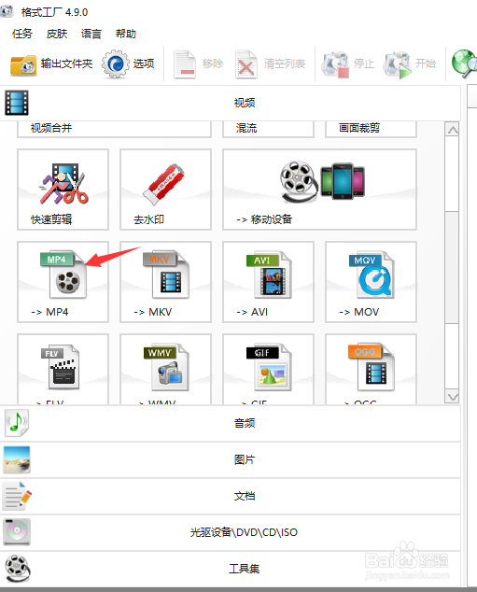Open the 输出文件夹 output folder
Screen dimensions: 477x592
(x=51, y=64)
